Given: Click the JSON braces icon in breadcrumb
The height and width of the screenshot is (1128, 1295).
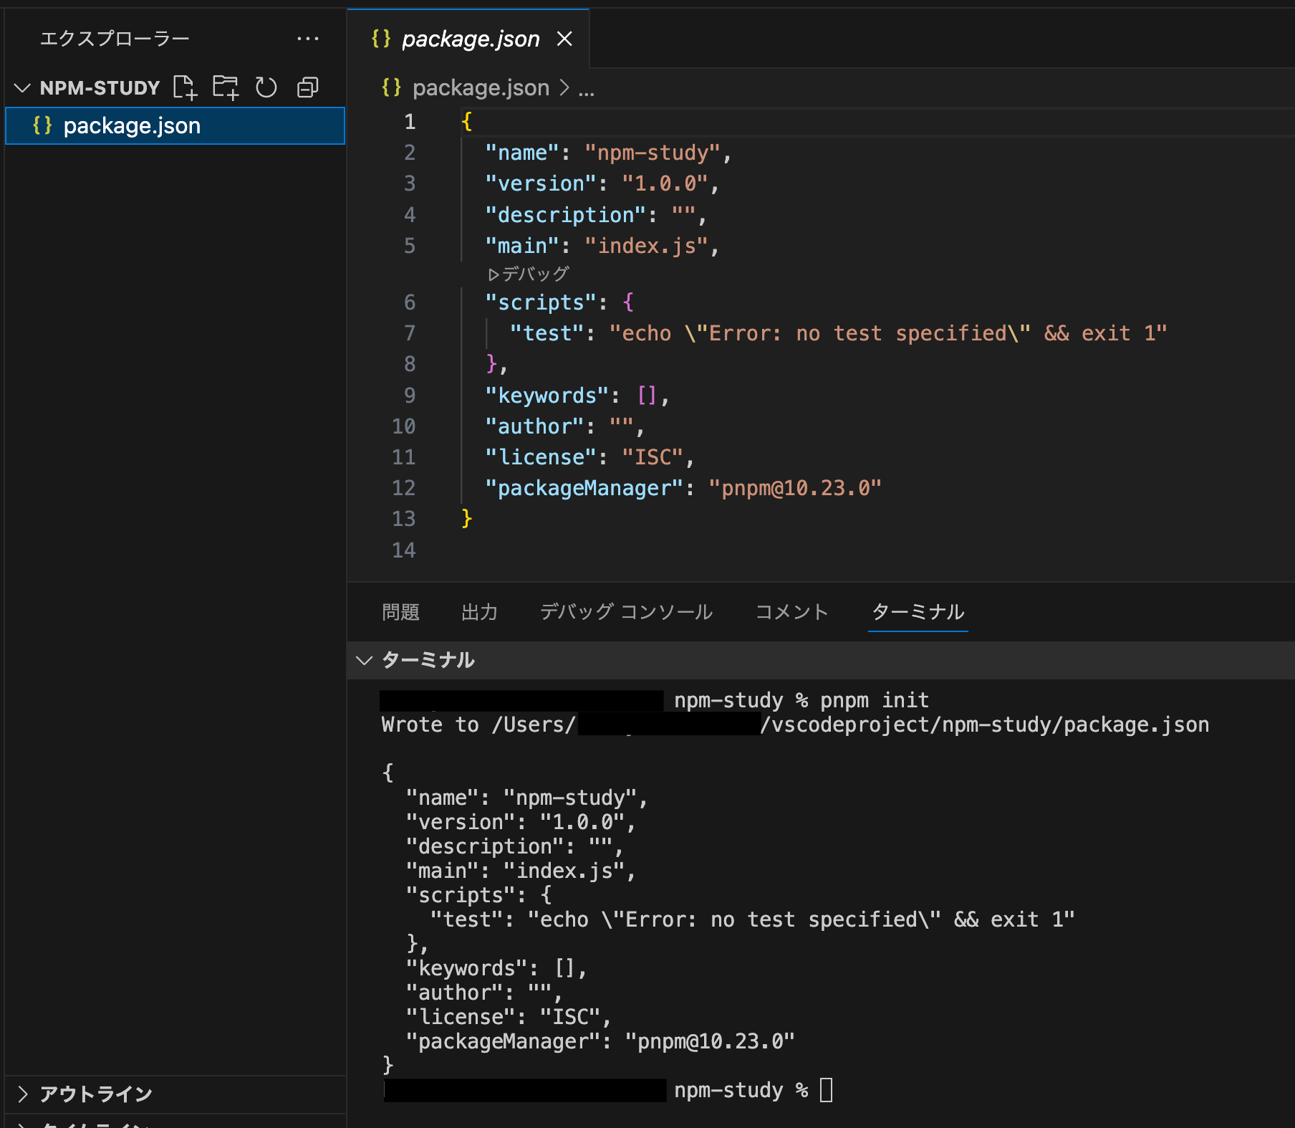Looking at the screenshot, I should pyautogui.click(x=391, y=87).
